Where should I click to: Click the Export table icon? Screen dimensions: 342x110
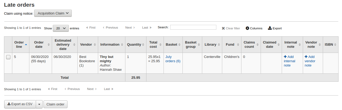pyautogui.click(x=270, y=28)
